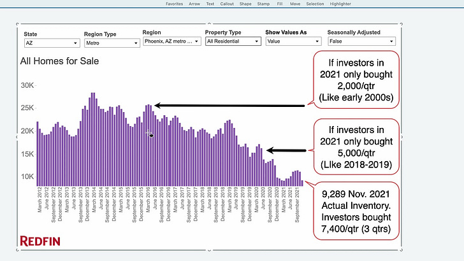Open Seasonally Adjusted dropdown showing False
This screenshot has height=261, width=464.
pyautogui.click(x=361, y=41)
